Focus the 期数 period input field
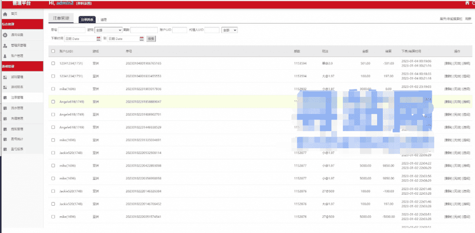The image size is (475, 233). coord(144,30)
